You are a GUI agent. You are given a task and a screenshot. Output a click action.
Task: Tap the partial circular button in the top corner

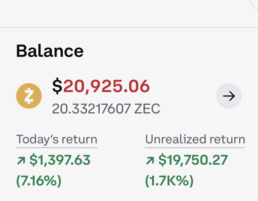[254, 4]
